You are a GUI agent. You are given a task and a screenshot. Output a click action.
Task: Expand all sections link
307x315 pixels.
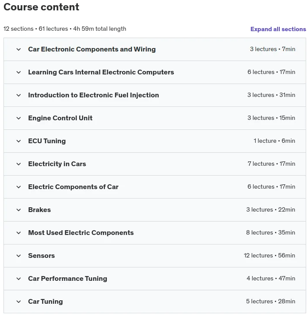278,29
